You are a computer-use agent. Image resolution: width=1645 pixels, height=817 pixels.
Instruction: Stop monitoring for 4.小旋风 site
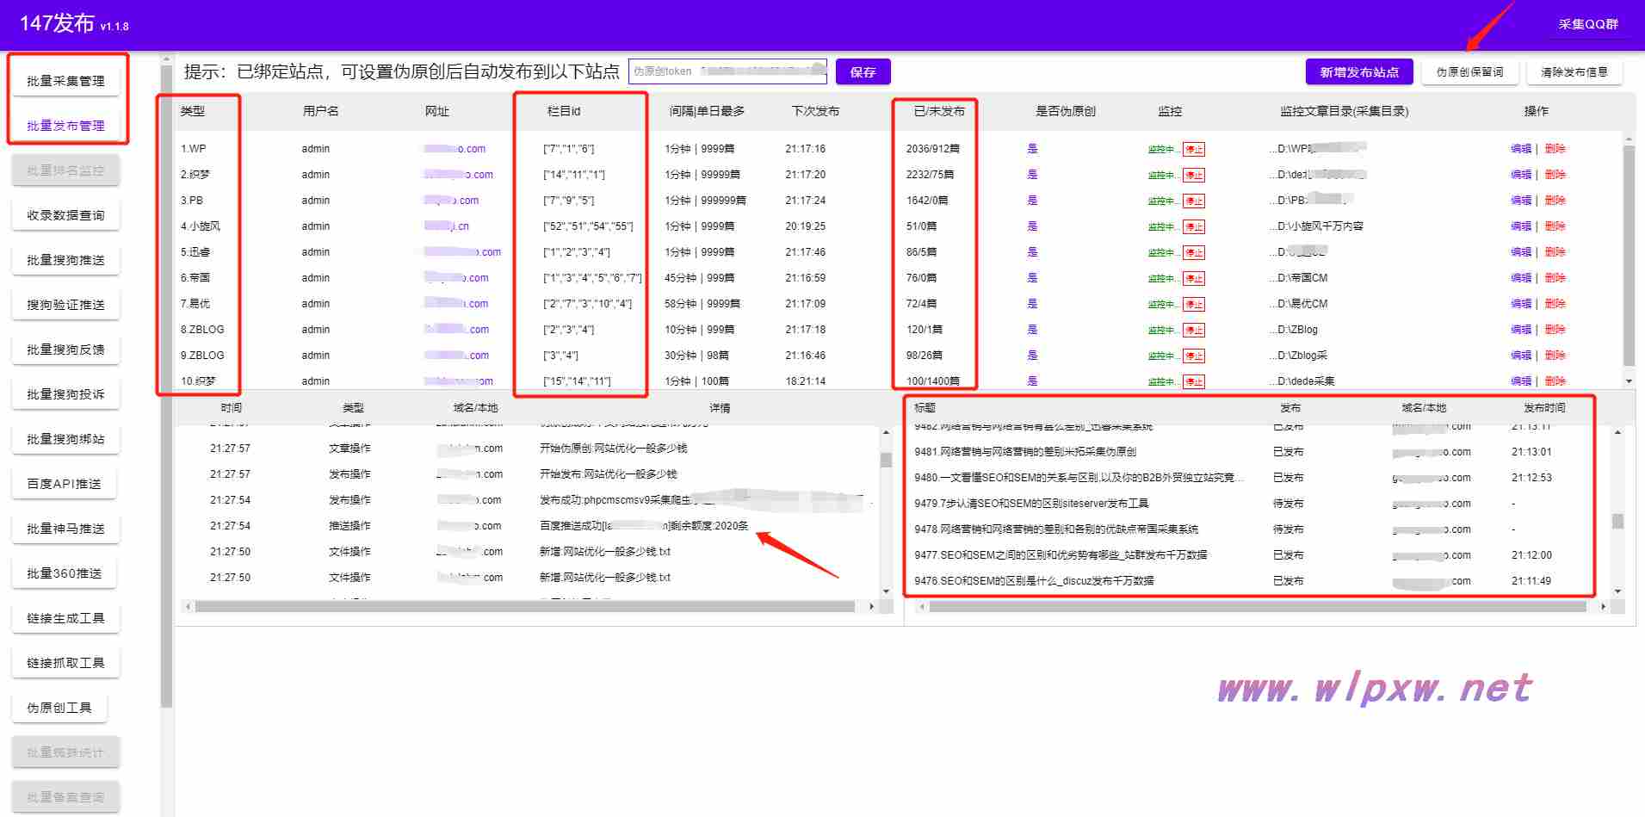coord(1194,226)
